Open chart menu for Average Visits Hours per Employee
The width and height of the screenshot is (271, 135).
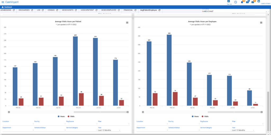pos(261,23)
